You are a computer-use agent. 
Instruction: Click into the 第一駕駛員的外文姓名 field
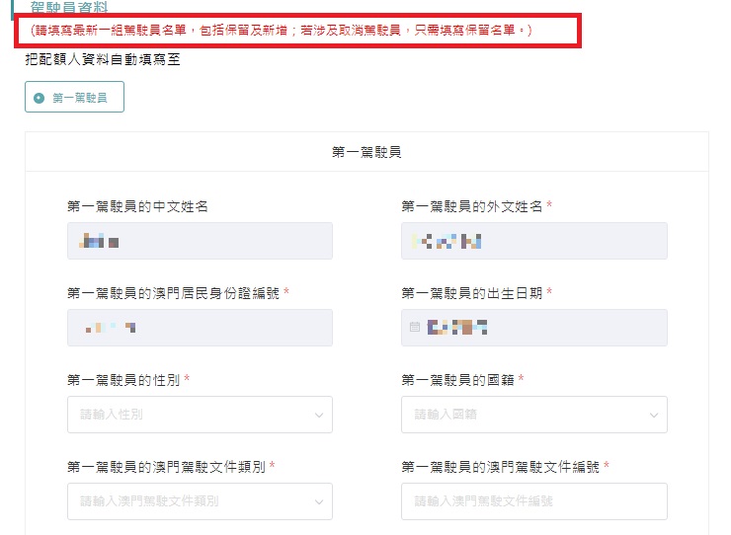pyautogui.click(x=533, y=241)
